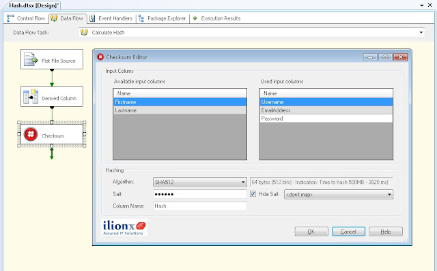
Task: Close the Hash.dtsx design document
Action: pyautogui.click(x=430, y=5)
